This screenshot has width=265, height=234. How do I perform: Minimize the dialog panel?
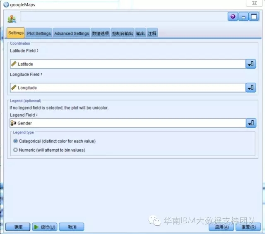243,17
